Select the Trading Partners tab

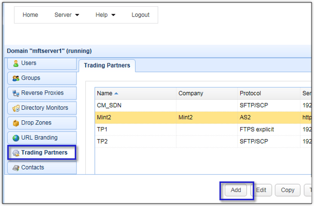click(x=107, y=65)
